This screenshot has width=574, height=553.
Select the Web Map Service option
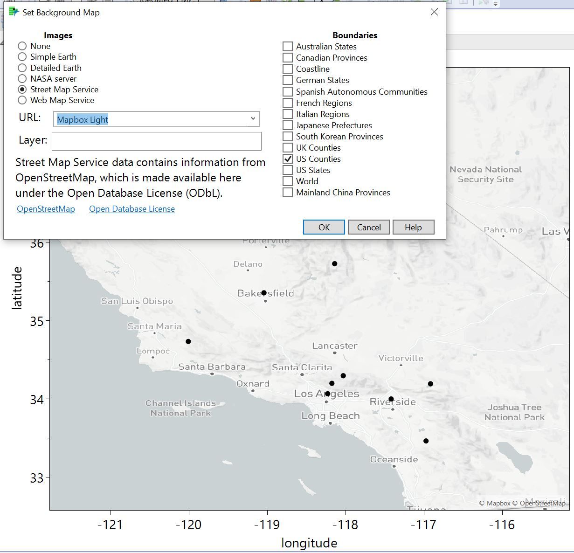click(22, 100)
